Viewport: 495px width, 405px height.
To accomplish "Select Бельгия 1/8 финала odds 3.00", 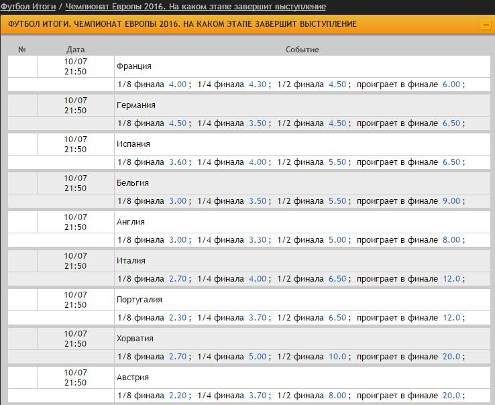I will [178, 201].
